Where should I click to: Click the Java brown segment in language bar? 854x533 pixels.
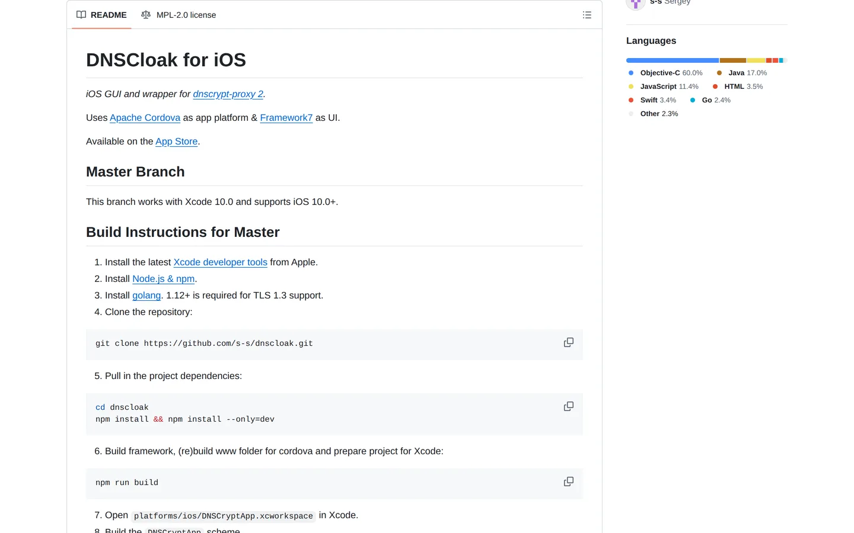pos(733,60)
